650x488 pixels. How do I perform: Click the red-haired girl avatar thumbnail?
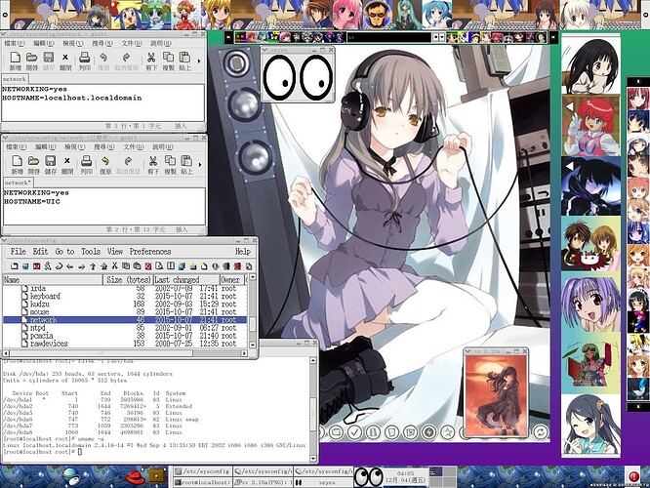tap(591, 126)
